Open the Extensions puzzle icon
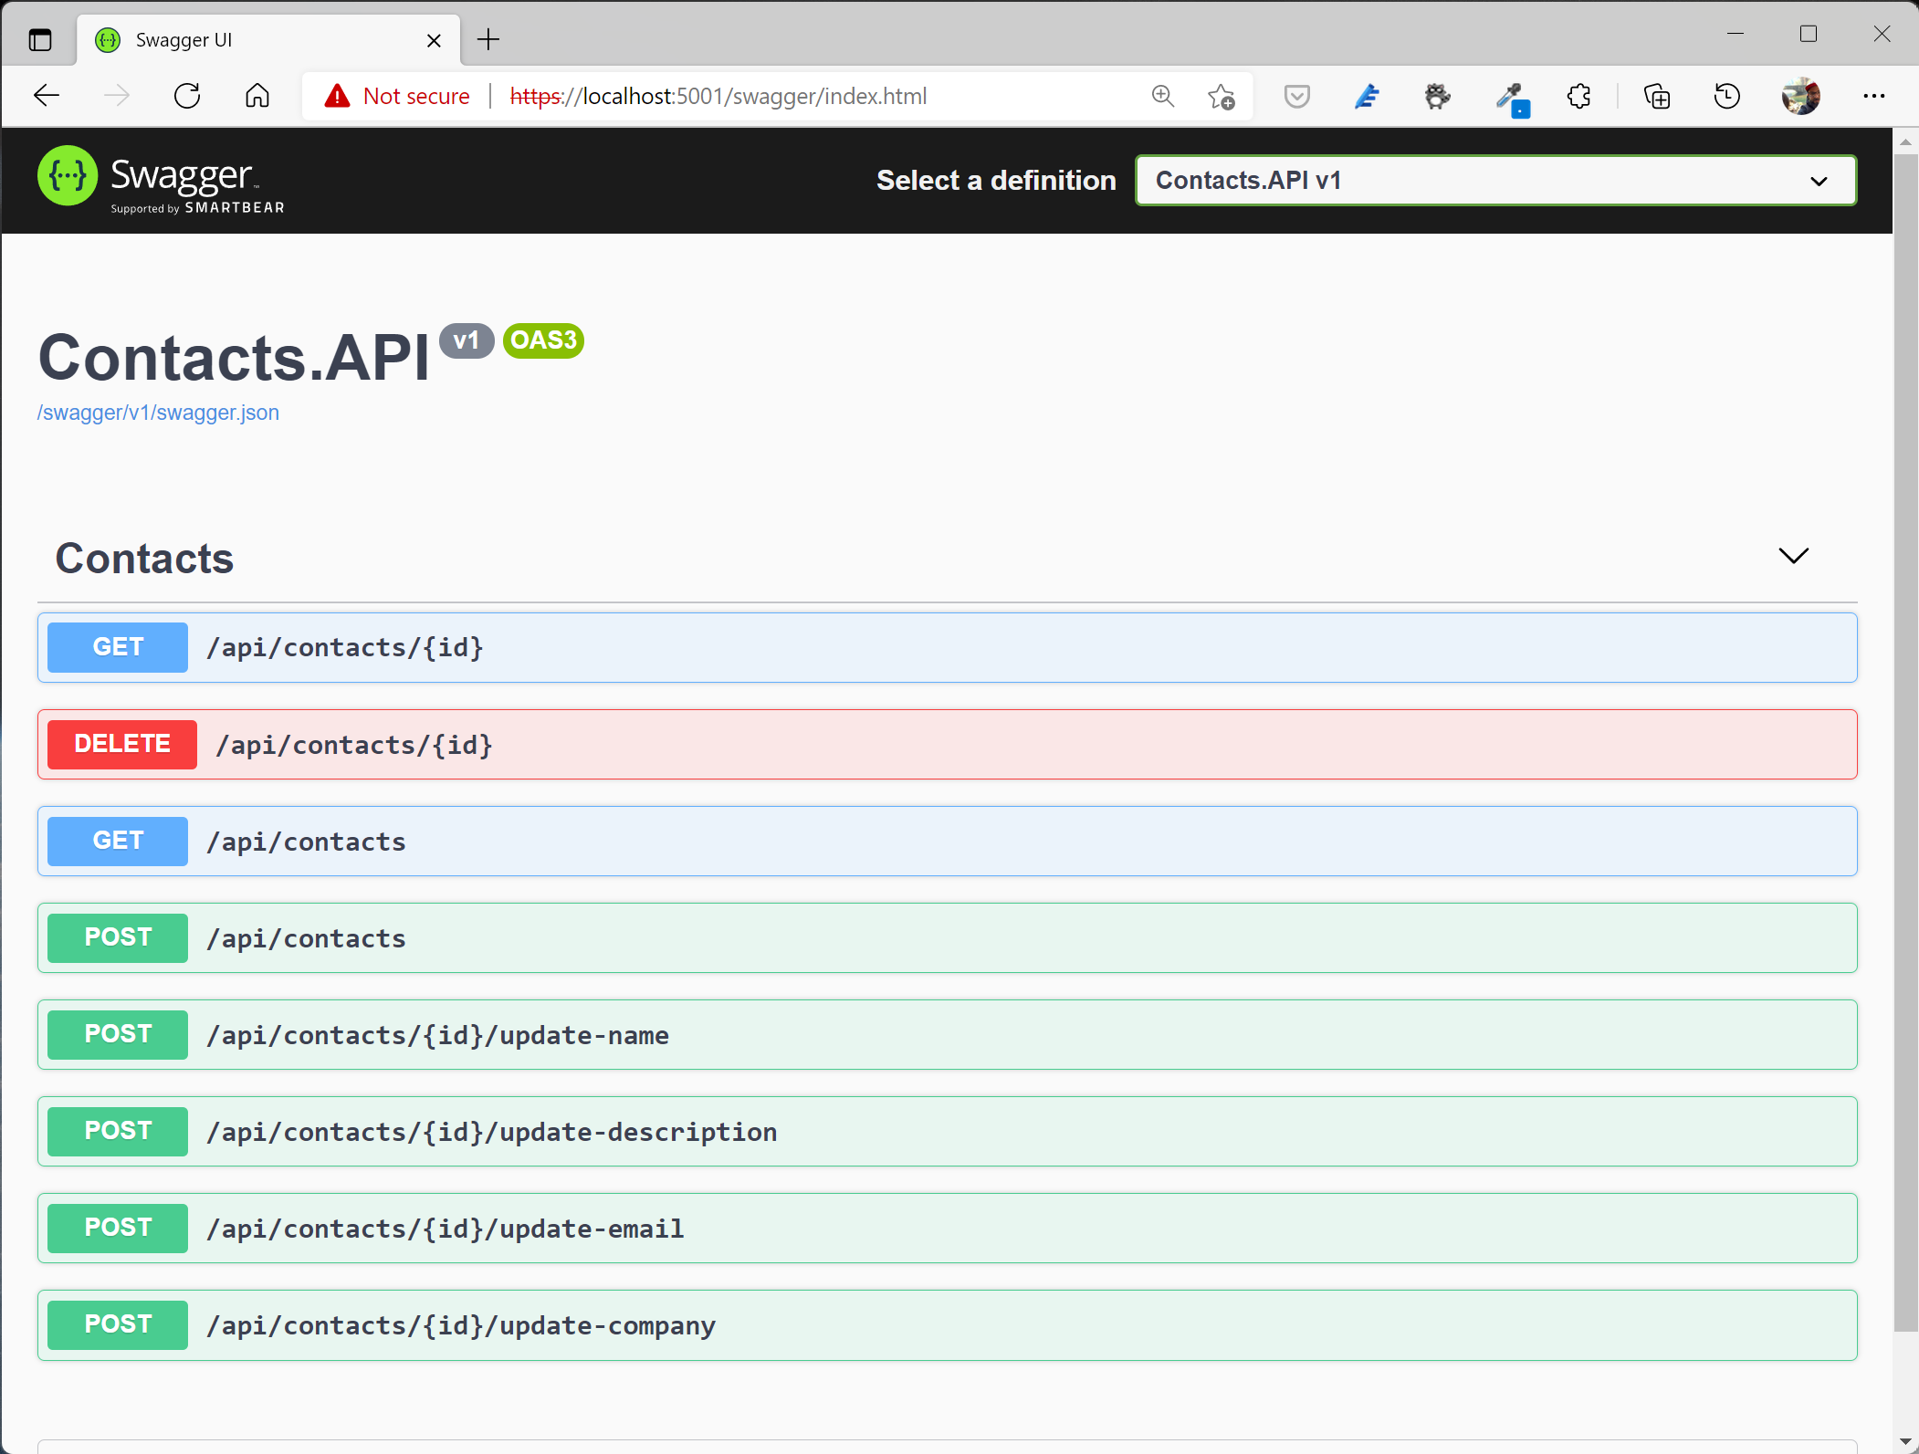This screenshot has height=1454, width=1919. pyautogui.click(x=1578, y=96)
